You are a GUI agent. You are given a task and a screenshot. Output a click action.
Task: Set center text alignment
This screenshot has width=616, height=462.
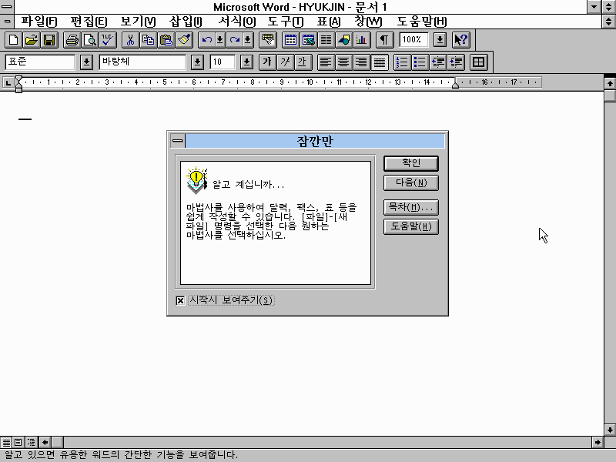[x=343, y=62]
